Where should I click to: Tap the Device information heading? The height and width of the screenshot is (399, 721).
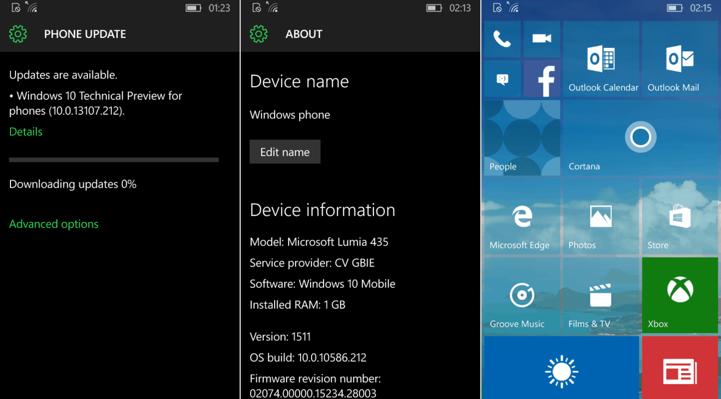tap(323, 210)
